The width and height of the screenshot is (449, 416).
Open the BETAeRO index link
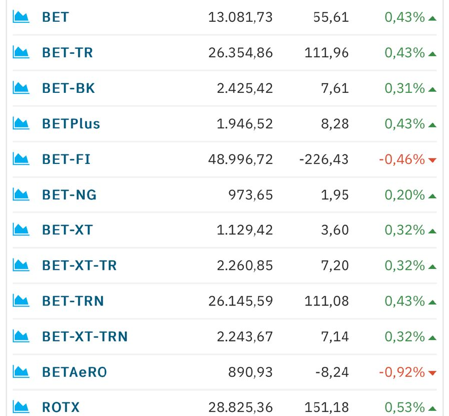(75, 372)
